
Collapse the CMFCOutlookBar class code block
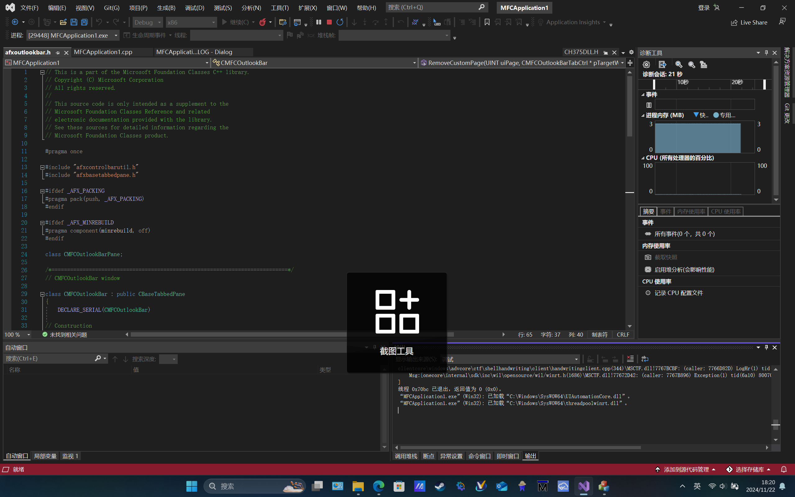click(42, 294)
